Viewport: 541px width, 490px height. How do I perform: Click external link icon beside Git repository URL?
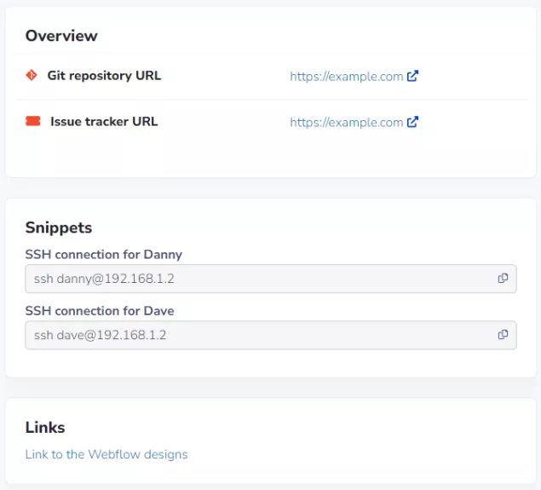click(x=412, y=76)
